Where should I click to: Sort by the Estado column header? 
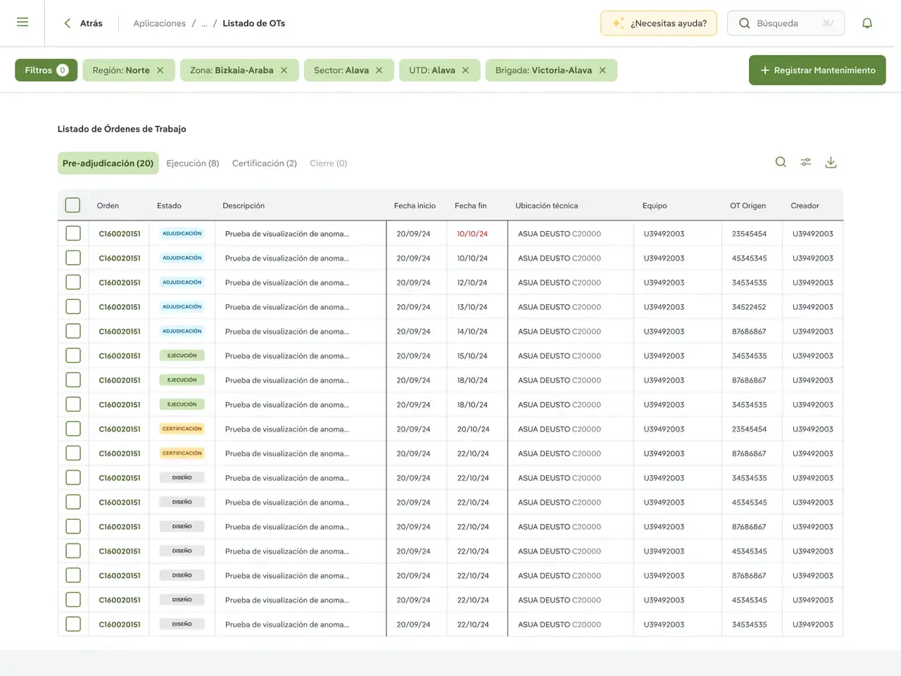[169, 206]
